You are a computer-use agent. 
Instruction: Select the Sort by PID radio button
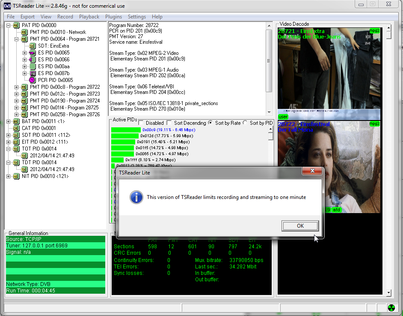coord(245,123)
